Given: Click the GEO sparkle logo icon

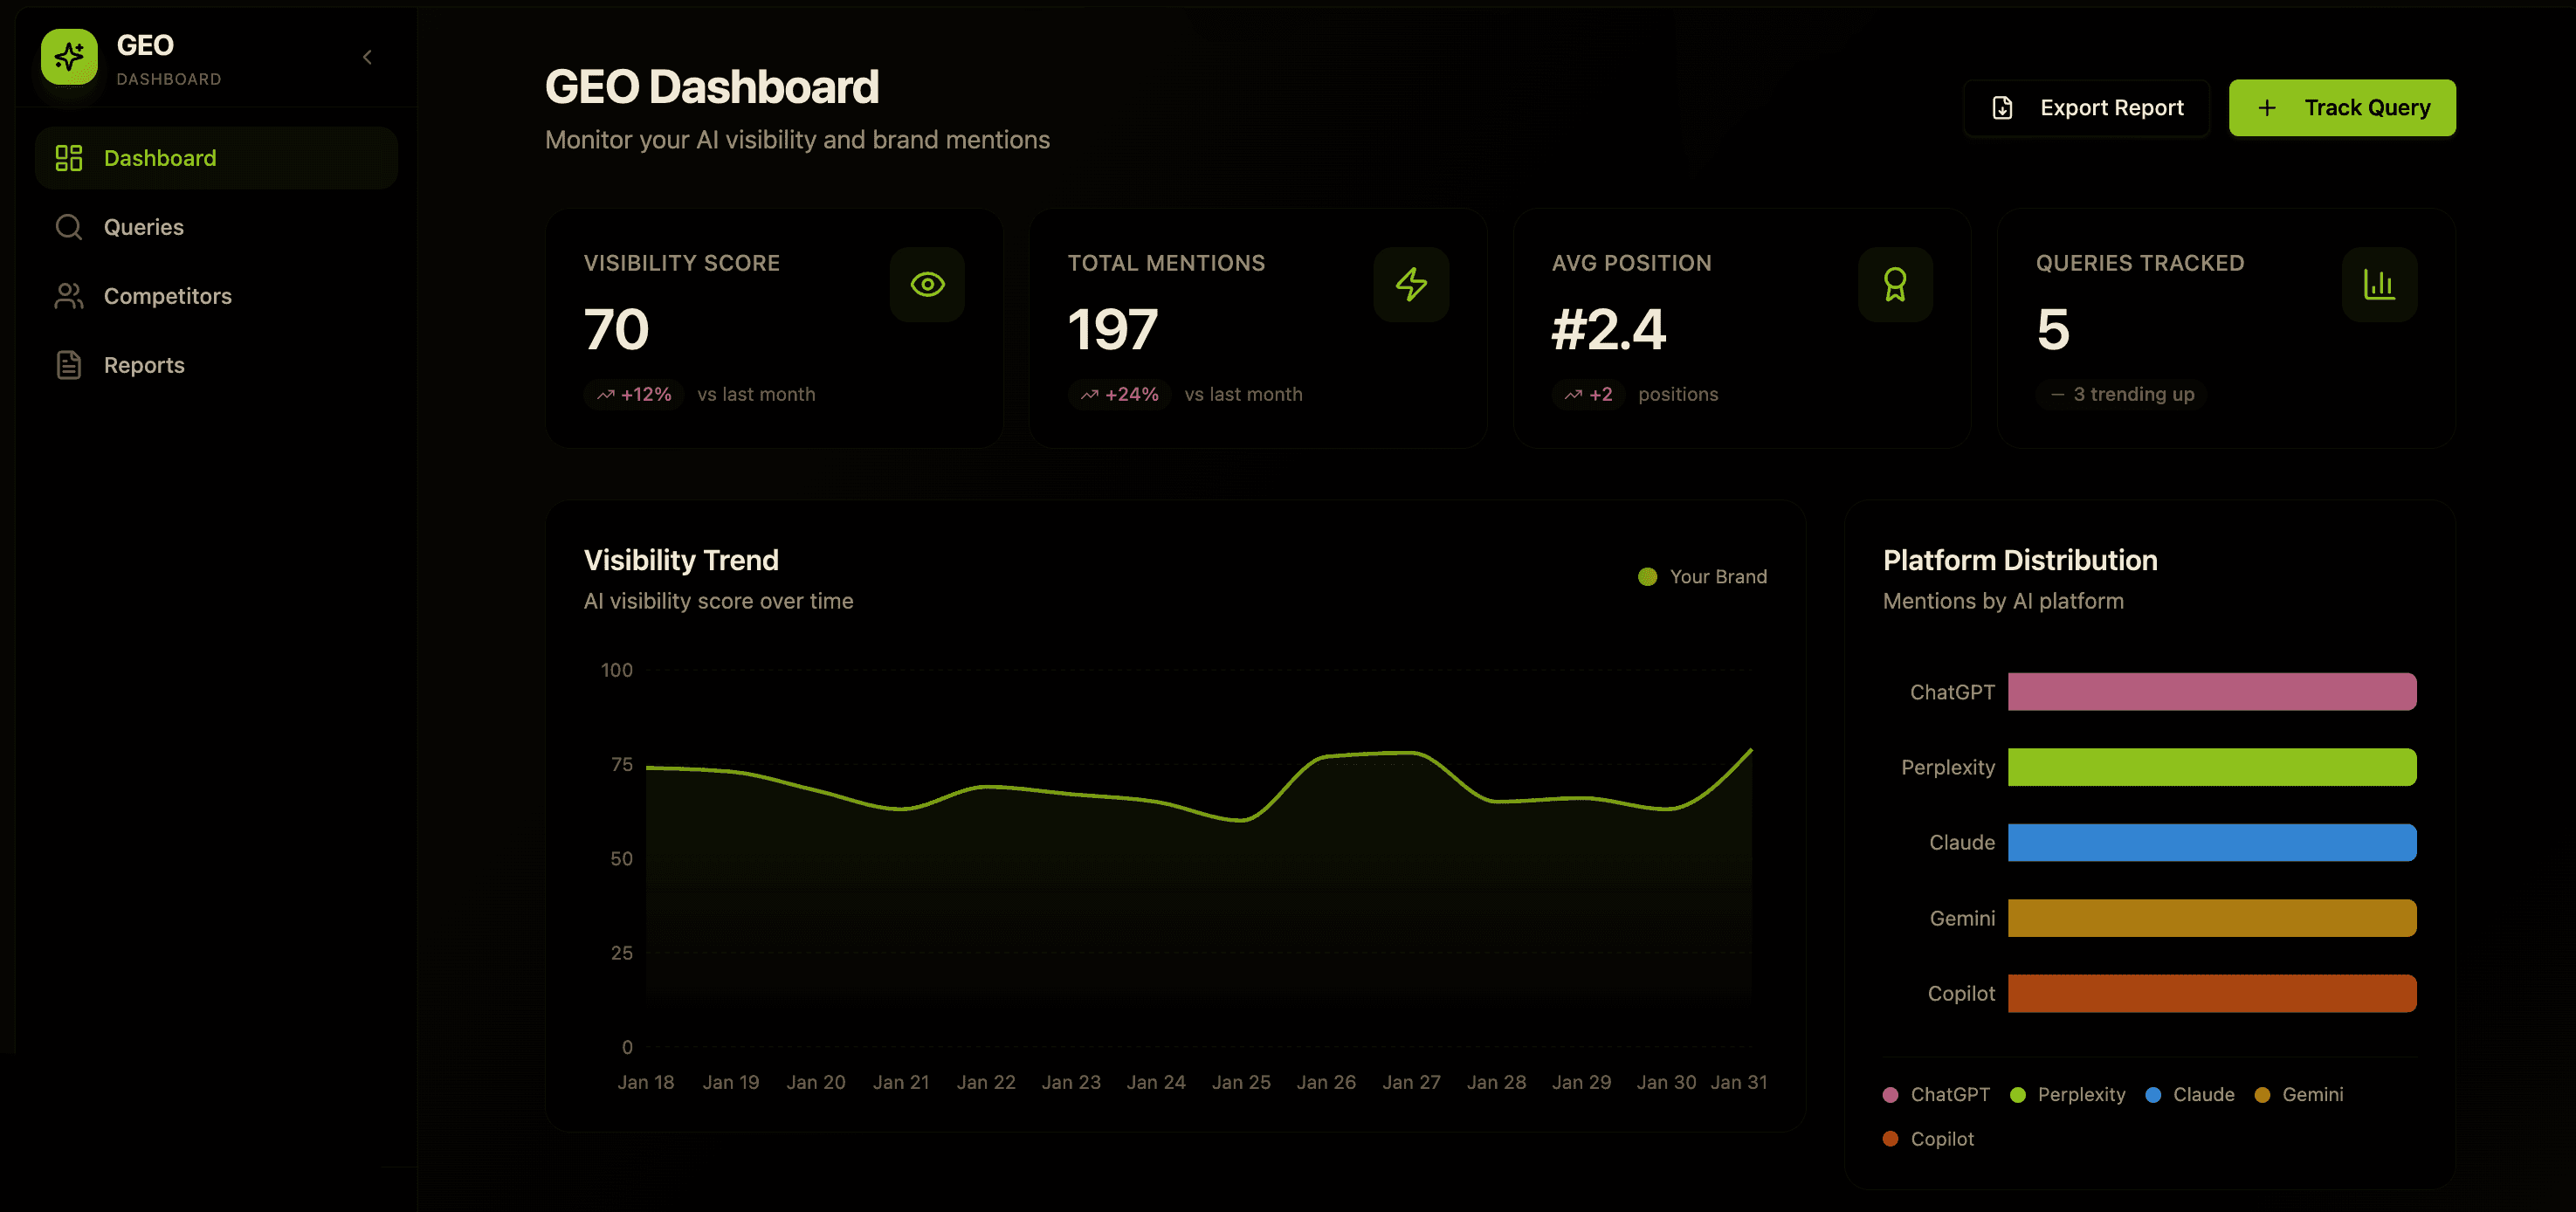Looking at the screenshot, I should tap(69, 57).
